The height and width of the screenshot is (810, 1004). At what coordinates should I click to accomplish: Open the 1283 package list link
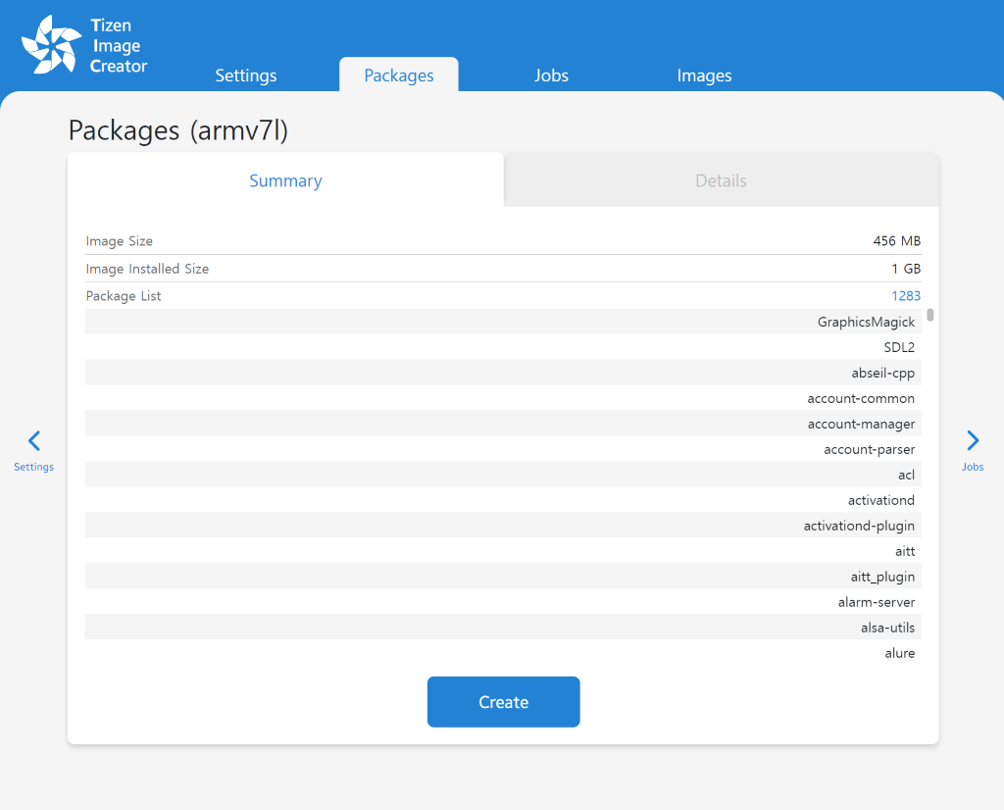(906, 295)
